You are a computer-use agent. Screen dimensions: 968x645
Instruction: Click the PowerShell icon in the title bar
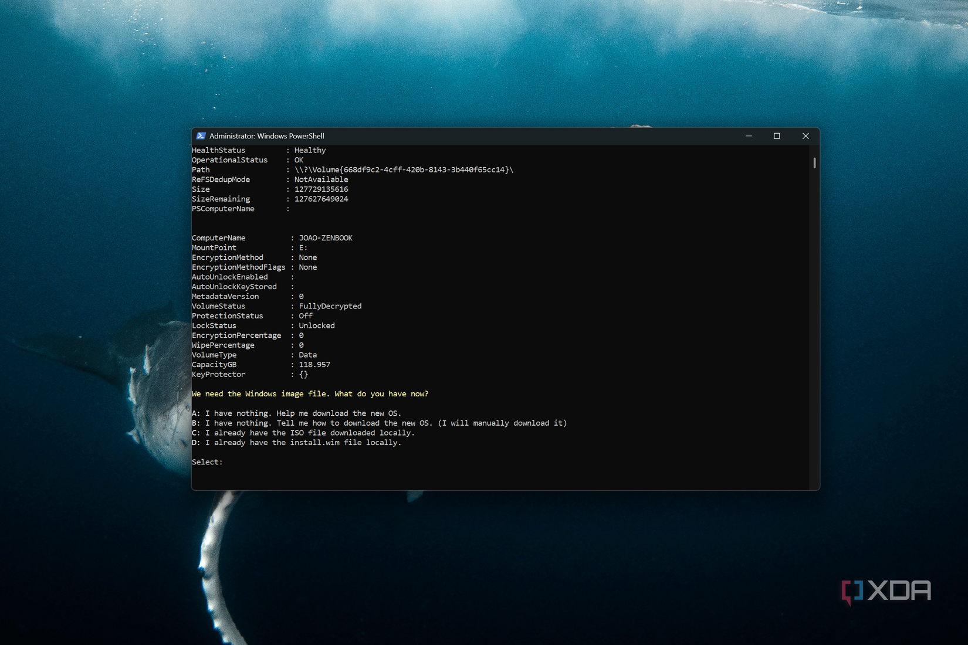(x=201, y=135)
